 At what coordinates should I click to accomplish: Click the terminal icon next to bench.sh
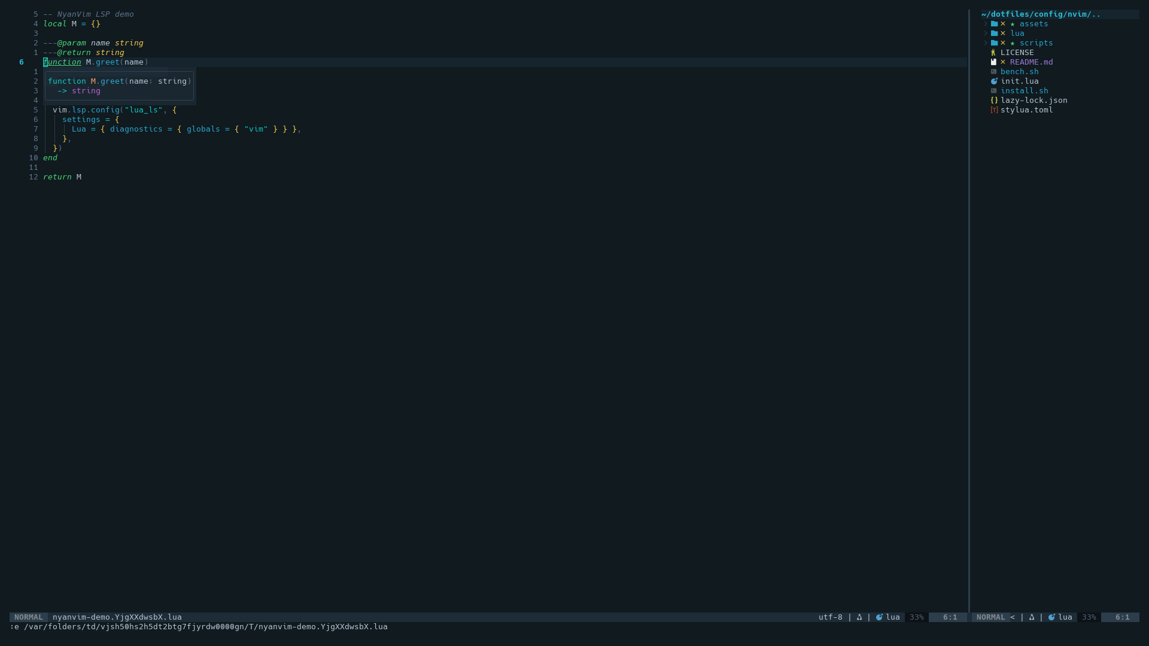[x=993, y=72]
